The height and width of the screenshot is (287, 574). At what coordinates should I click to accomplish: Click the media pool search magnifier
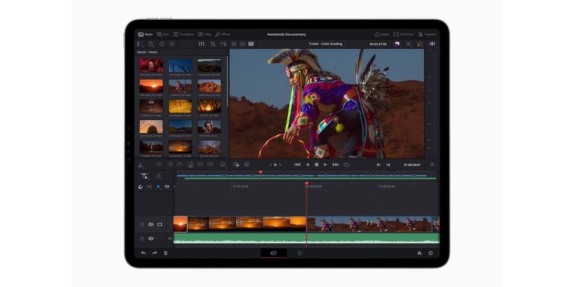point(212,44)
